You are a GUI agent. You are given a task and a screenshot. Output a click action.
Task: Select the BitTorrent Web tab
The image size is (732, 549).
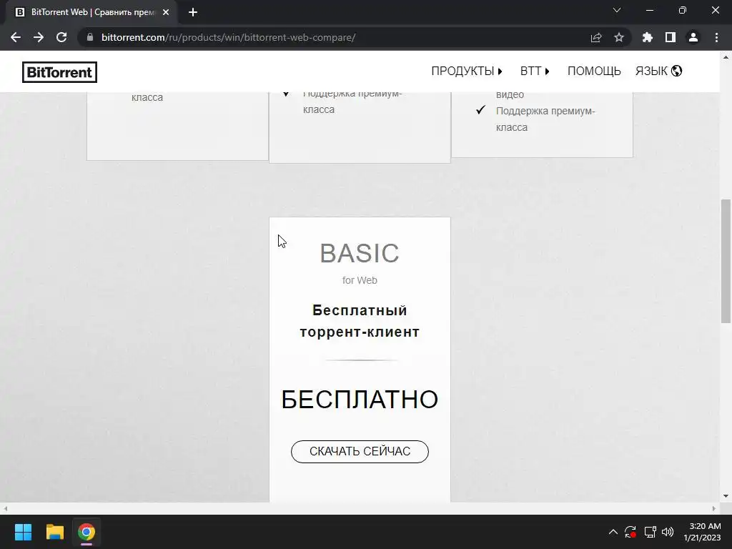(x=89, y=12)
